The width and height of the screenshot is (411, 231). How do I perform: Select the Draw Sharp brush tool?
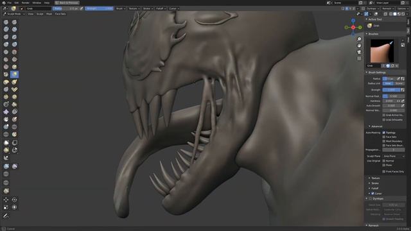[14, 22]
